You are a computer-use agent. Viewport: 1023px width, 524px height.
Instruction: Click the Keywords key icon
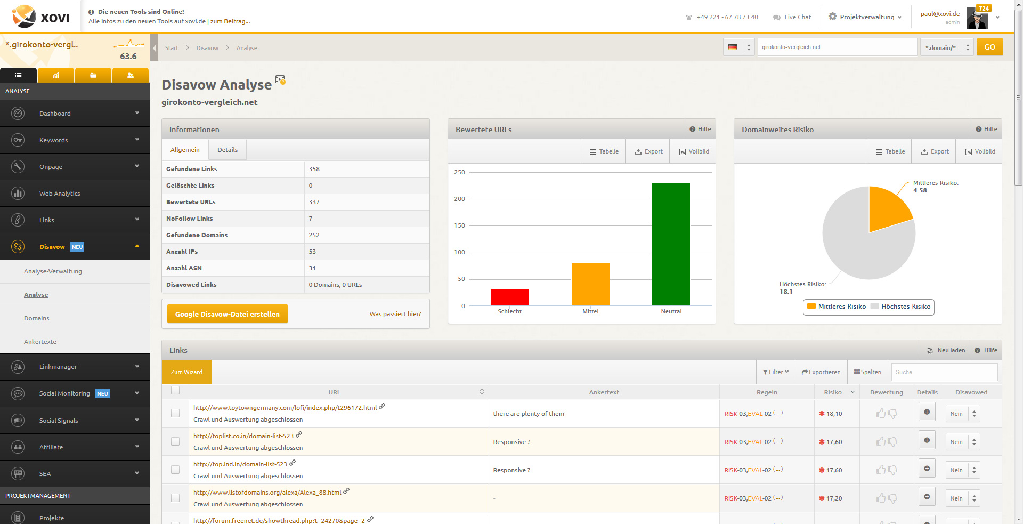pos(18,140)
